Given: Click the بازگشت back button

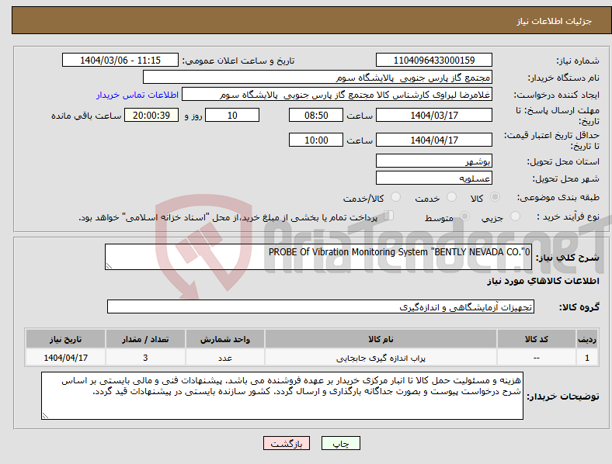Looking at the screenshot, I should tap(287, 443).
